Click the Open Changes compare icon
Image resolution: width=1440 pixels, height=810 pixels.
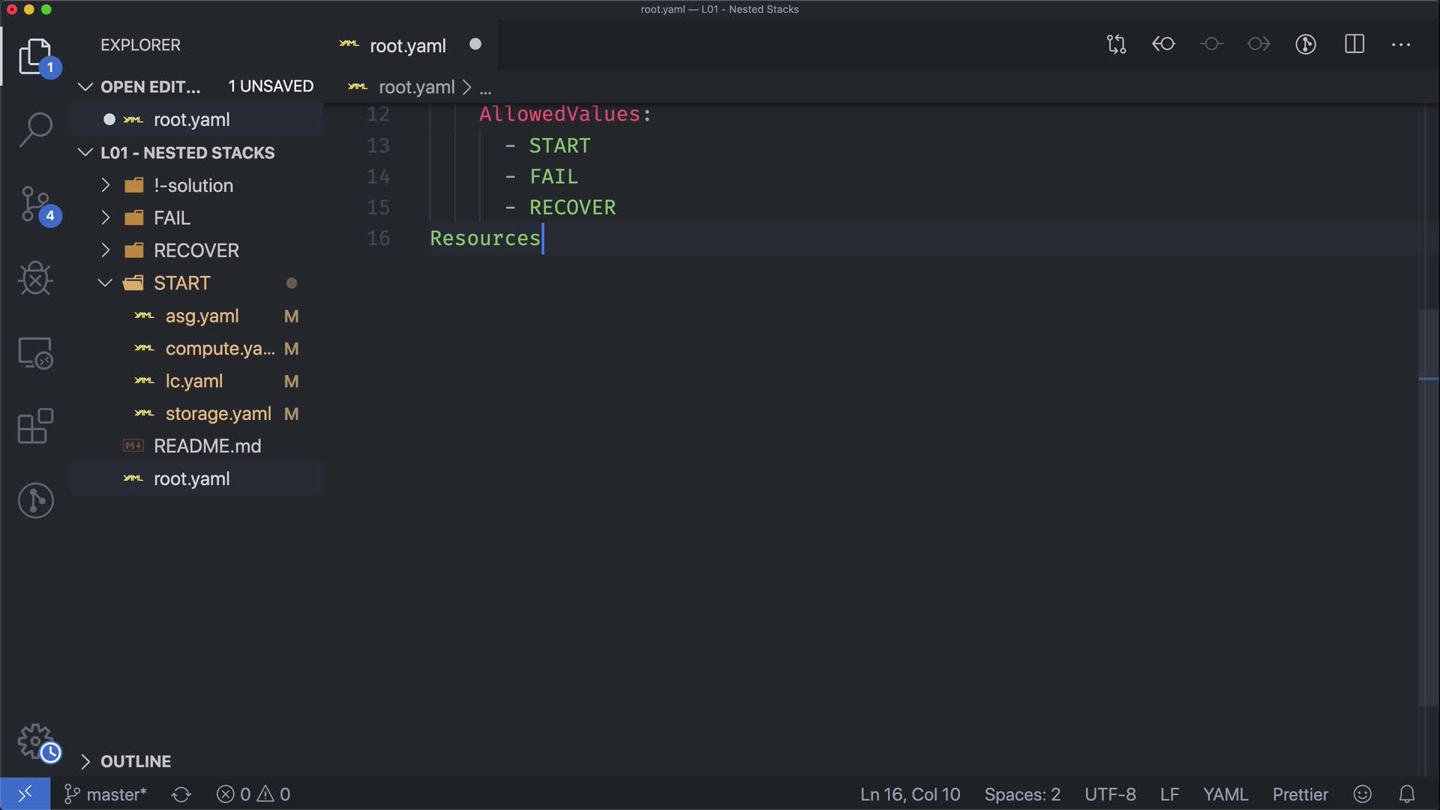coord(1116,44)
